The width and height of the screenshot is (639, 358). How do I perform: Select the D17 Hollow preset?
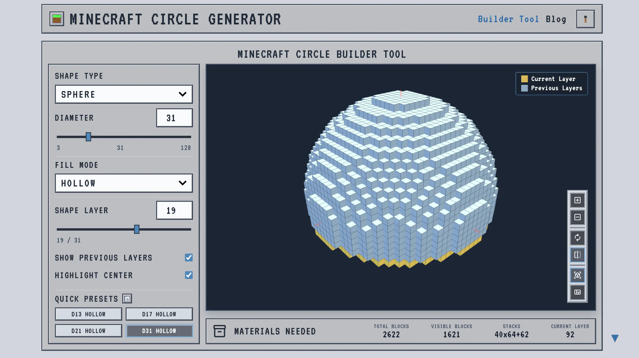click(159, 314)
